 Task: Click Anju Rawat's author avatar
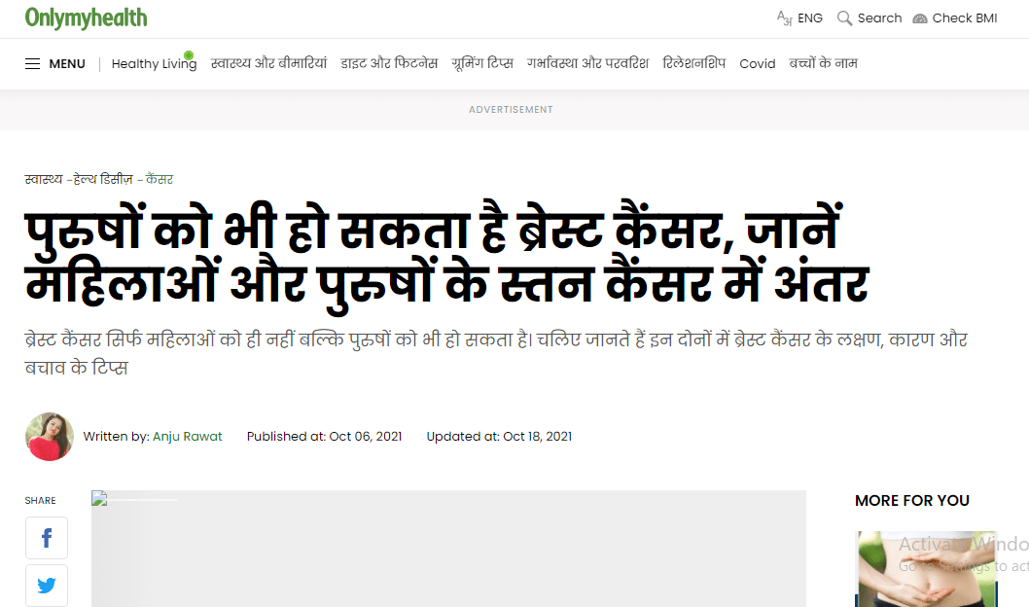(50, 437)
